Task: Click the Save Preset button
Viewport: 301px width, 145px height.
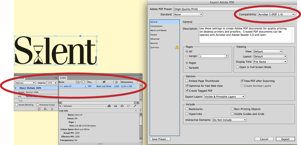Action: pyautogui.click(x=160, y=139)
